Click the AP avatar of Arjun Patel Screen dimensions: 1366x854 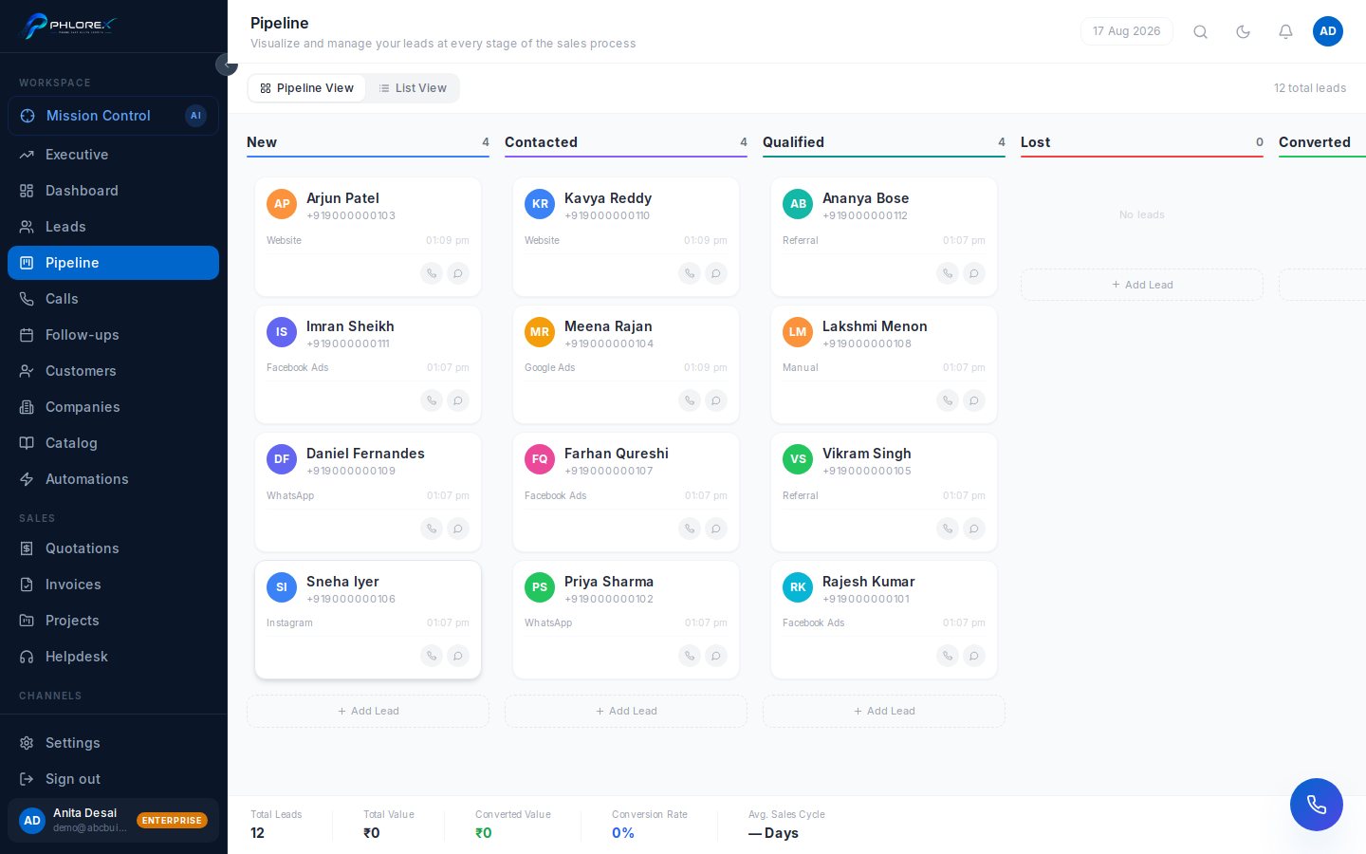282,204
